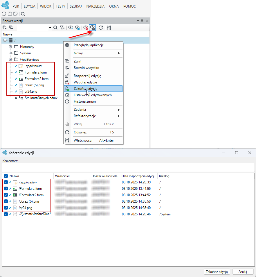Open Historia zmian from context menu
256x277 pixels.
pos(93,101)
